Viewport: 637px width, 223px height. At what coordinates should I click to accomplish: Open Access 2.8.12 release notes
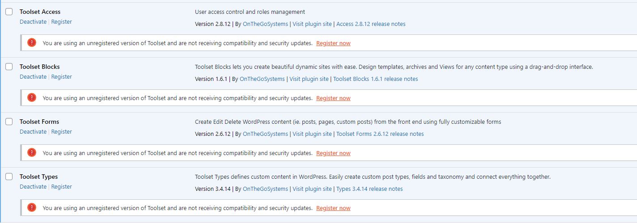[371, 24]
